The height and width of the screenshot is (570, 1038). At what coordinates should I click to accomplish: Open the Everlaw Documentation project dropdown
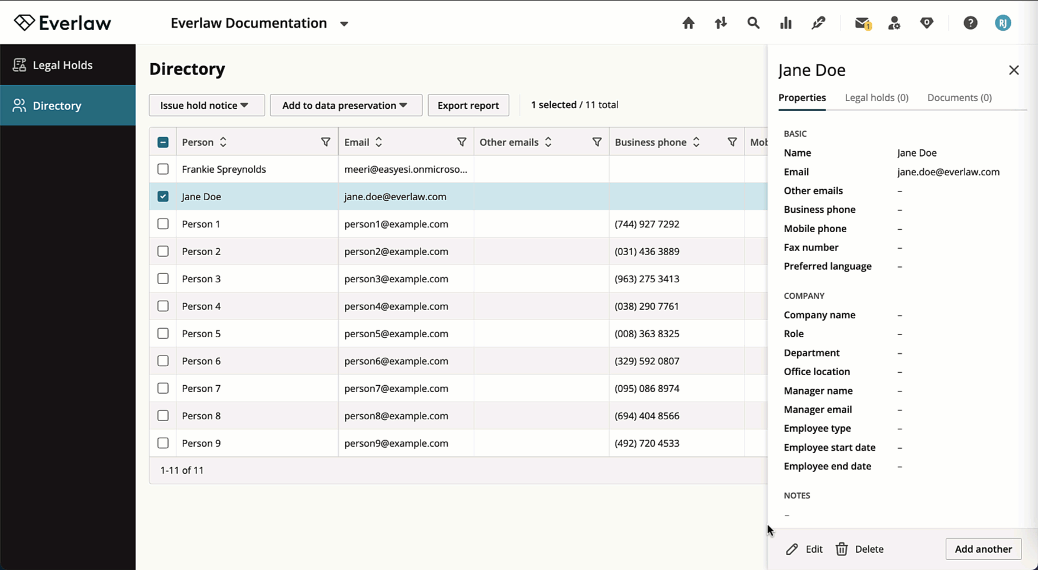coord(344,24)
